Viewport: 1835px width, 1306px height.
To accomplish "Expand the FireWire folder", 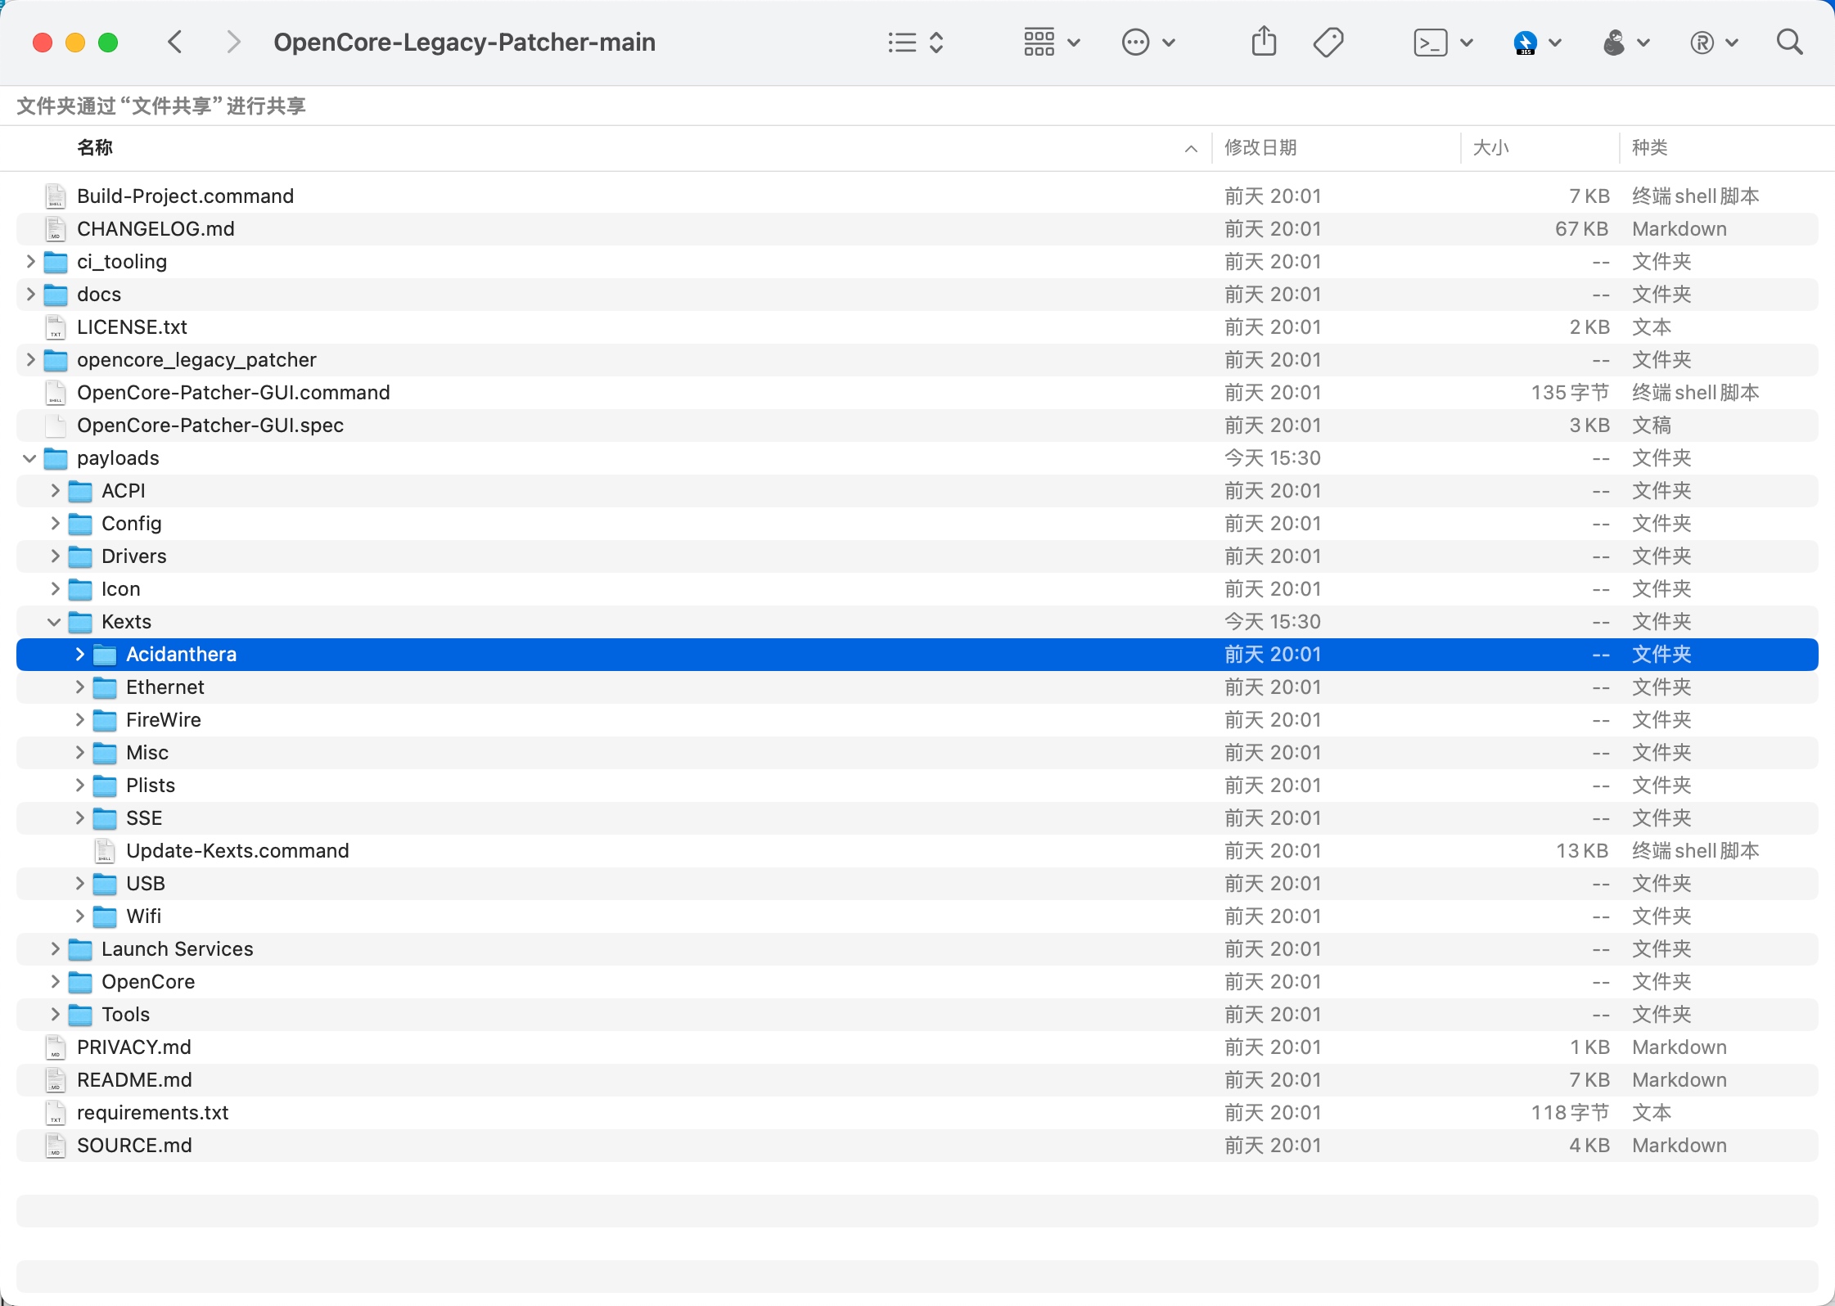I will pyautogui.click(x=79, y=719).
